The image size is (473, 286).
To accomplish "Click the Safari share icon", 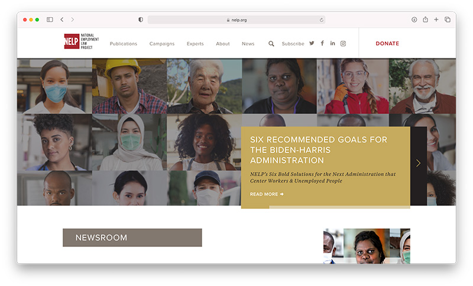I will (x=425, y=19).
